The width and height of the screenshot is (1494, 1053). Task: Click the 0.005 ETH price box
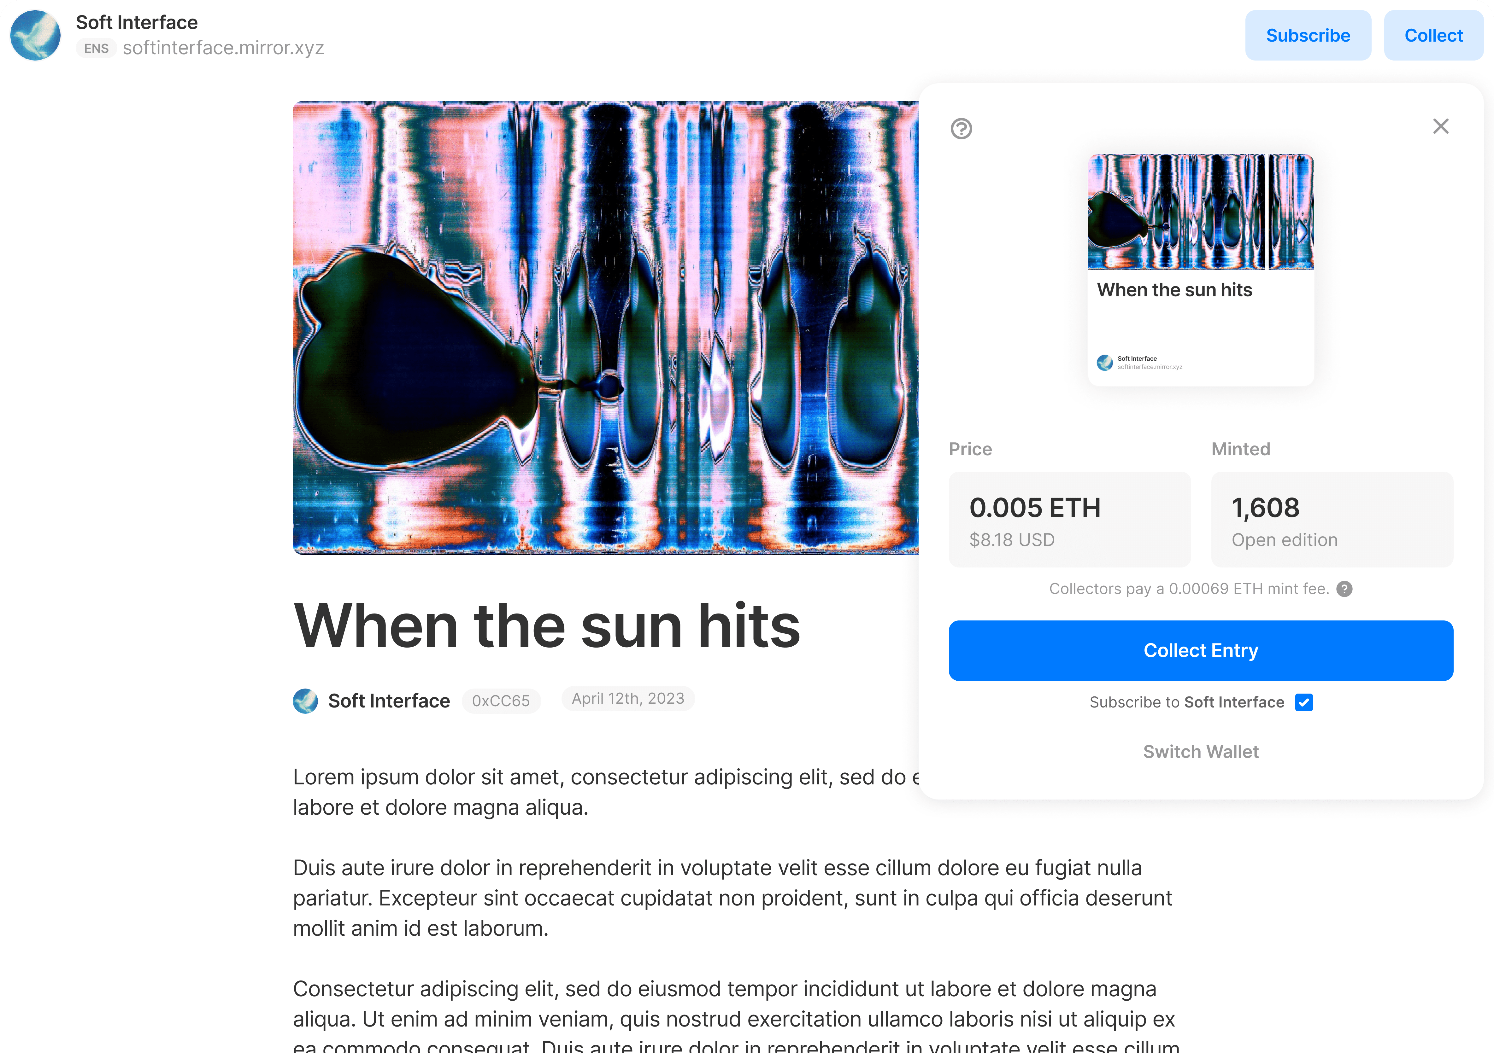(1070, 519)
